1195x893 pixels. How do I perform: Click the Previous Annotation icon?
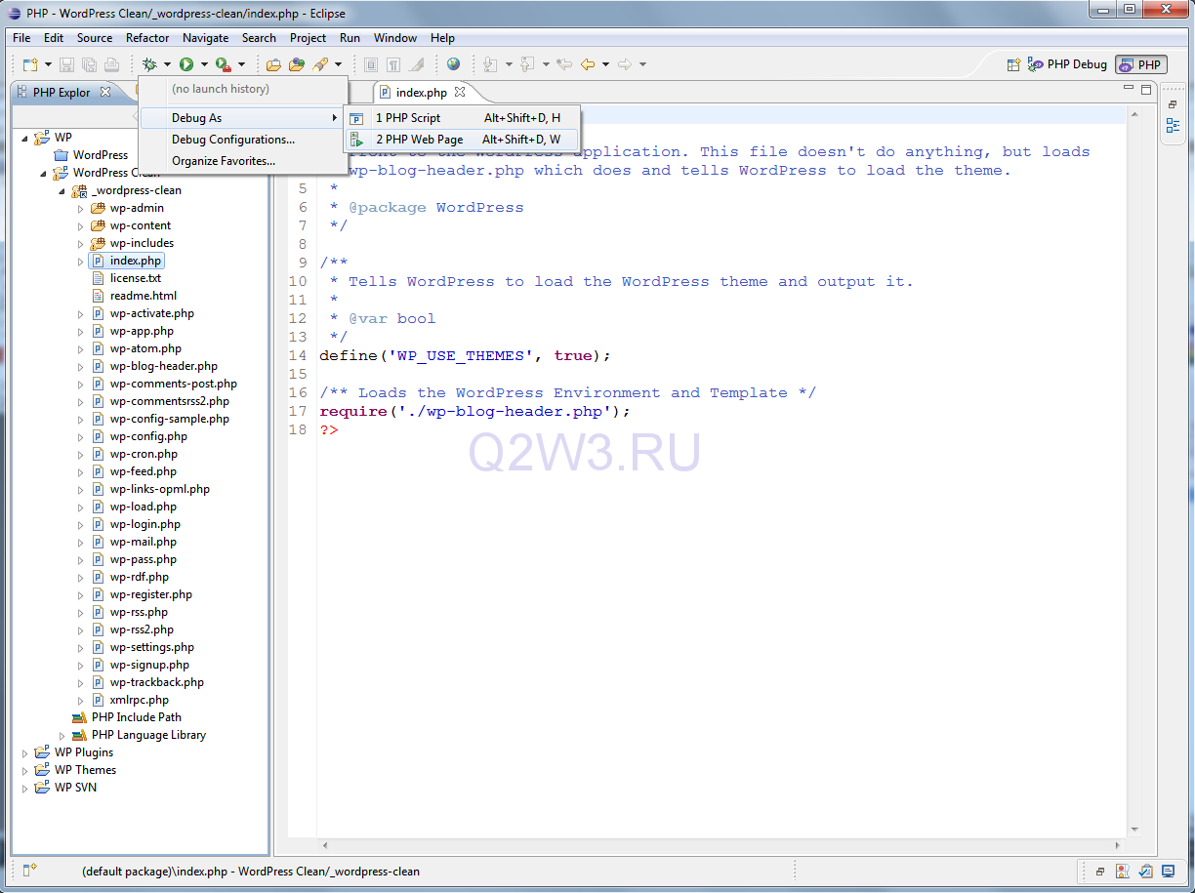click(527, 64)
